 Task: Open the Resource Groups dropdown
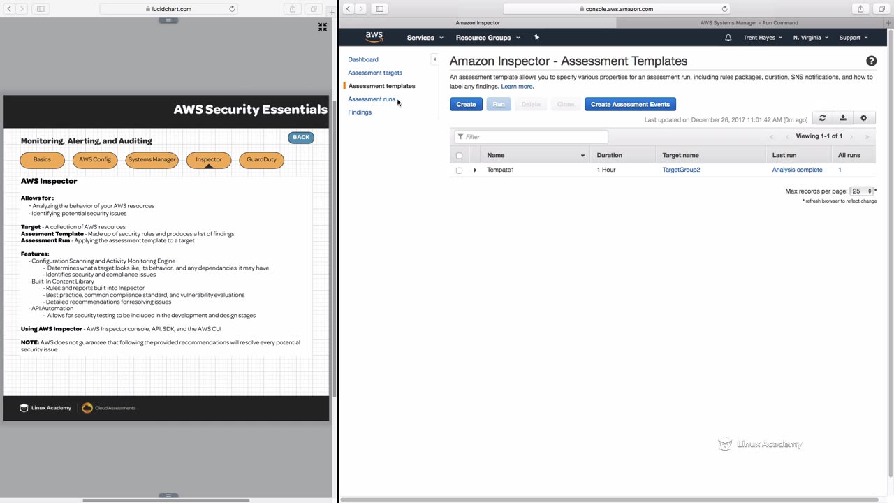488,38
